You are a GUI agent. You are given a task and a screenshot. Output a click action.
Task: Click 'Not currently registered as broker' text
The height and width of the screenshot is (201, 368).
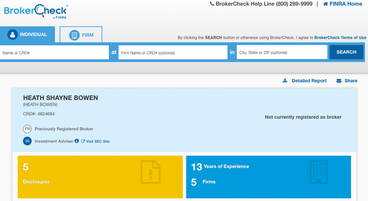pyautogui.click(x=303, y=117)
